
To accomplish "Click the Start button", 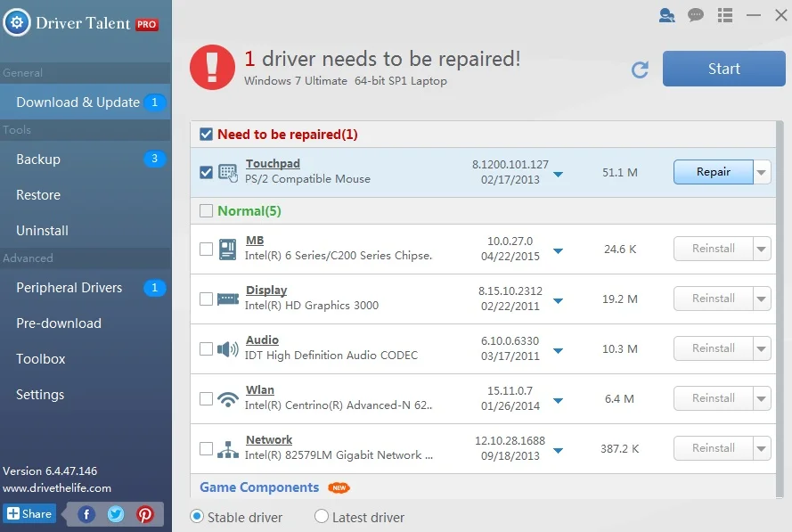I will click(x=723, y=69).
